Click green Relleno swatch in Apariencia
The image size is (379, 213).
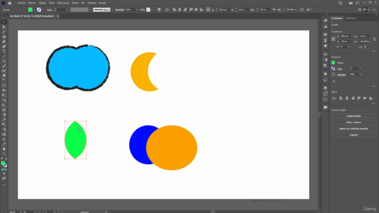point(333,63)
